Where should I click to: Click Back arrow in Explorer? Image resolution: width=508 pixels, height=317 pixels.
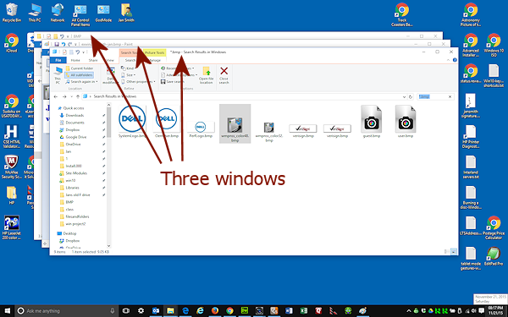click(56, 96)
